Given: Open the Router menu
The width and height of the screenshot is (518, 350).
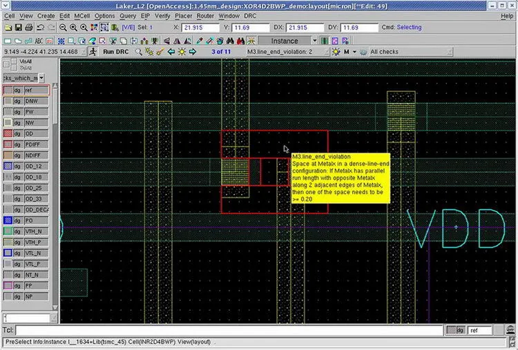Looking at the screenshot, I should [205, 16].
